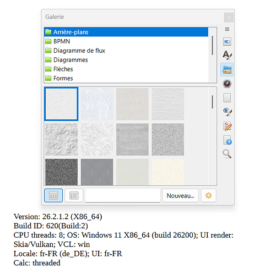Select the gray granular noise texture thumbnail
Image resolution: width=265 pixels, height=275 pixels.
point(168,139)
